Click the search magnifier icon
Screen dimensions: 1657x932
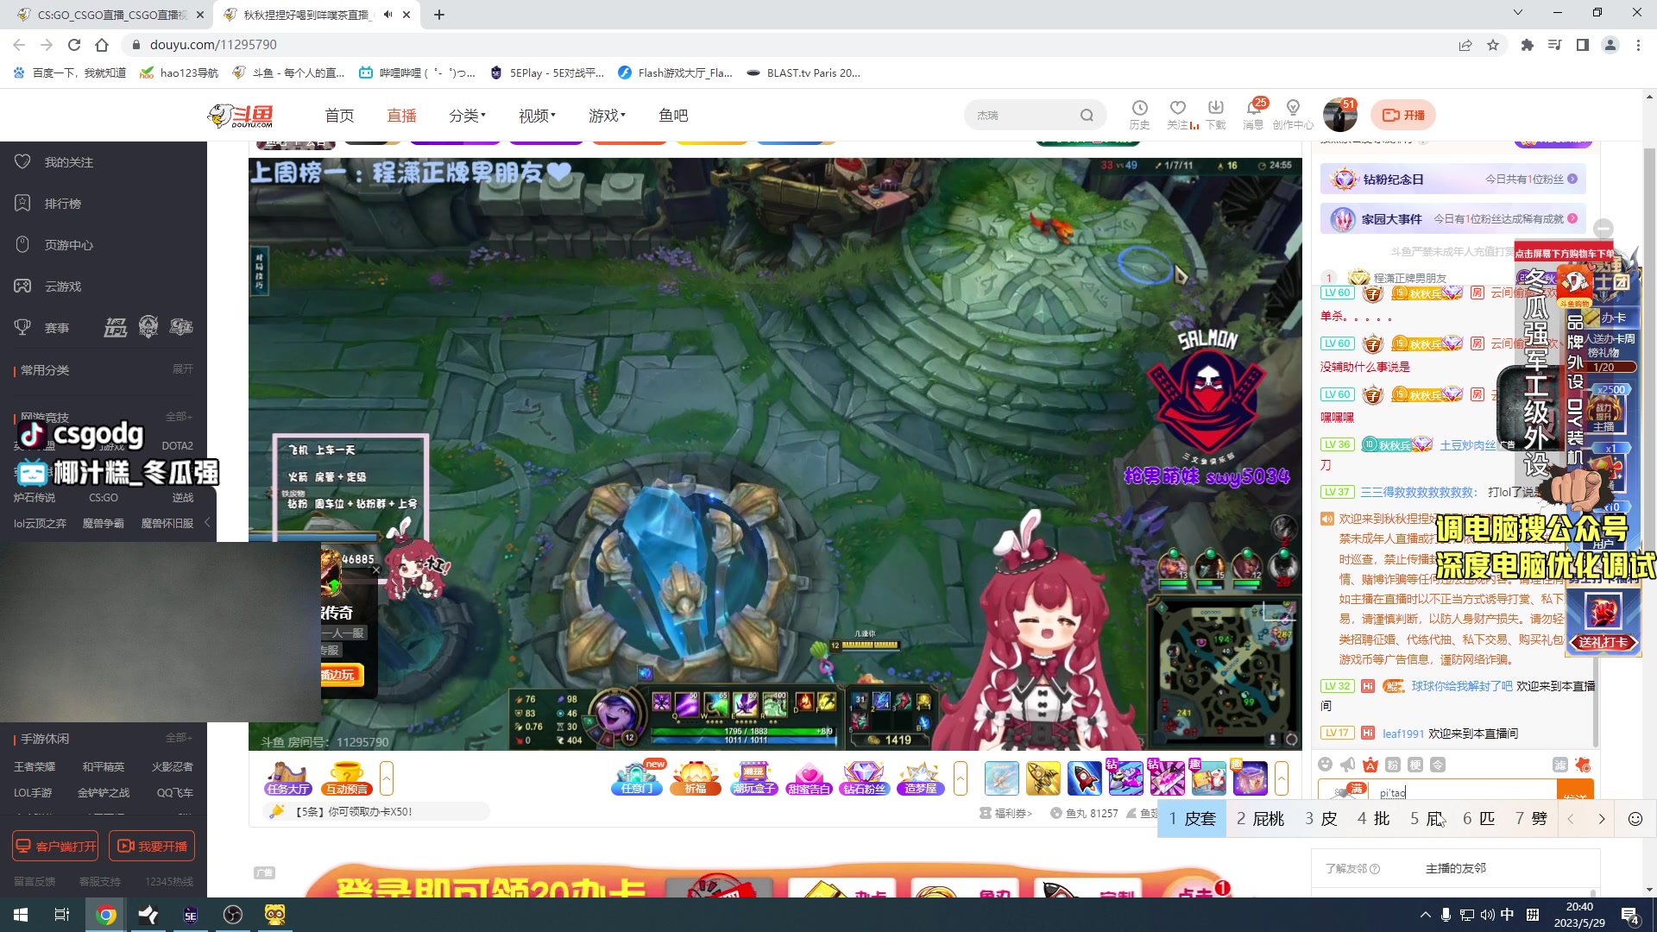click(x=1087, y=115)
